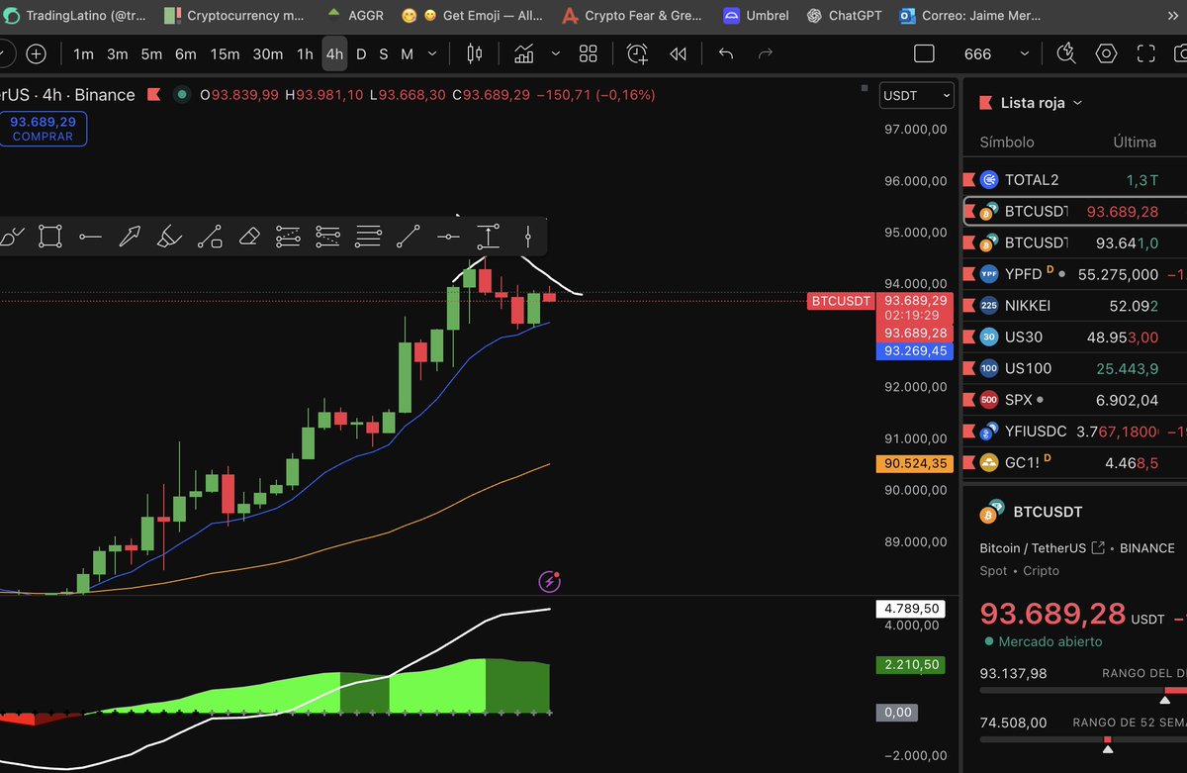Image resolution: width=1187 pixels, height=773 pixels.
Task: Select the arrow drawing tool
Action: tap(130, 237)
